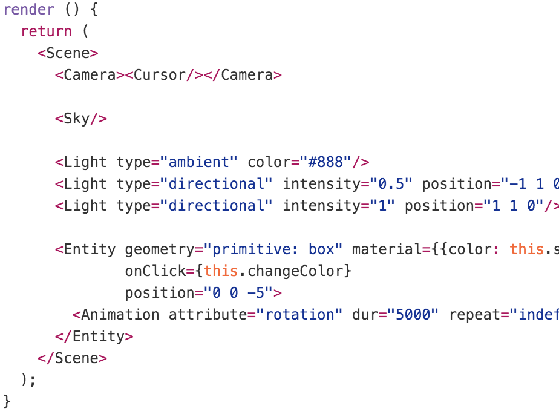The height and width of the screenshot is (414, 559).
Task: Click the Cursor tag inside Camera
Action: pos(164,75)
